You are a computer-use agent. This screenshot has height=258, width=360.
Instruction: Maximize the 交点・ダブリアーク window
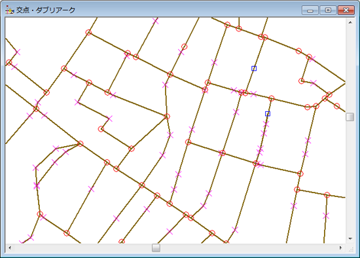(x=328, y=10)
